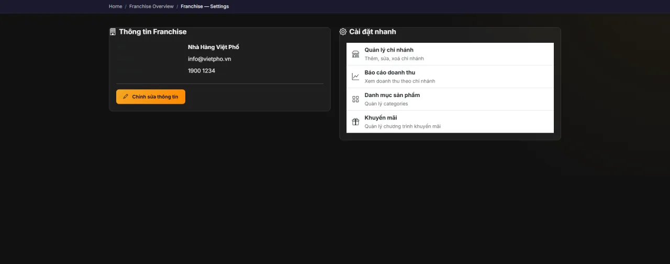Image resolution: width=670 pixels, height=264 pixels.
Task: Click the email info@vietpho.vn
Action: (209, 59)
